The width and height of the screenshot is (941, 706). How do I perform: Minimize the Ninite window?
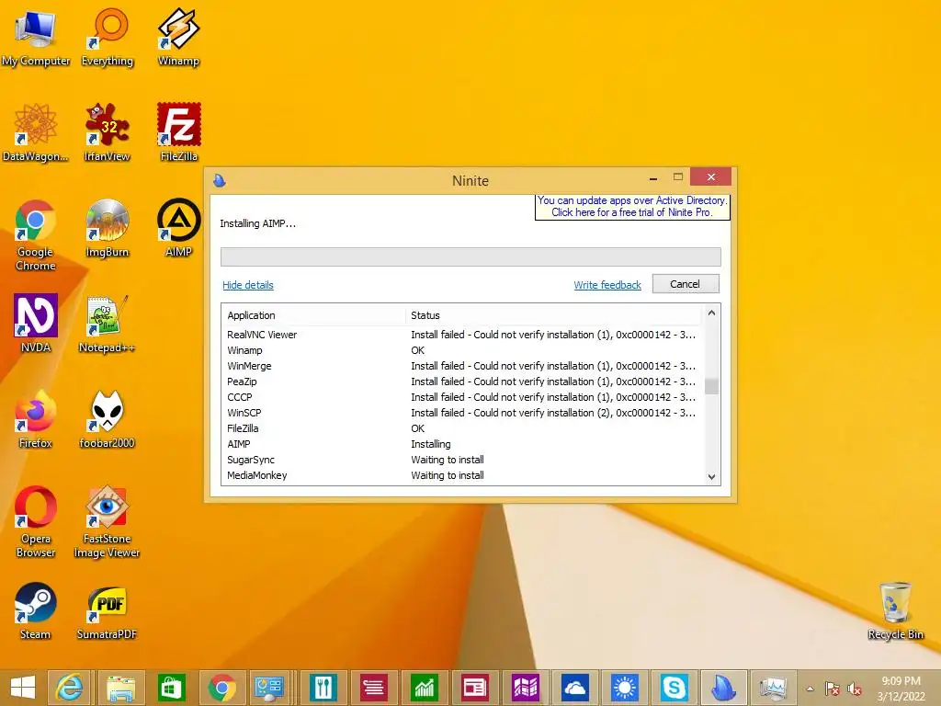coord(653,177)
